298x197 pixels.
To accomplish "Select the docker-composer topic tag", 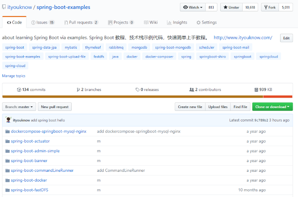I will 159,56.
